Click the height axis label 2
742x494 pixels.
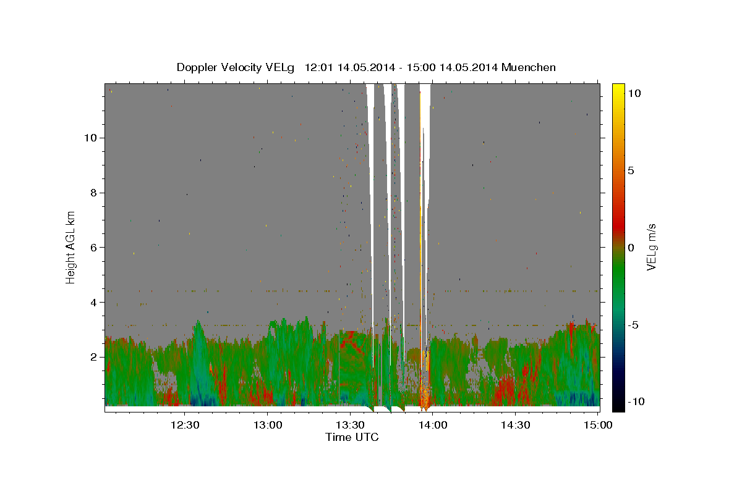click(93, 357)
